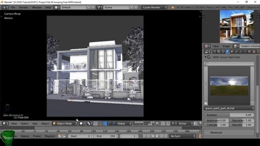Open the viewport shading selector
Screen dimensions: 260x146
point(82,123)
